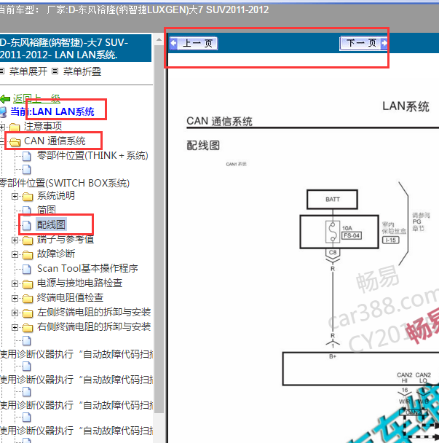Click 菜单折叠 to collapse all menus
The width and height of the screenshot is (439, 443).
(x=82, y=71)
